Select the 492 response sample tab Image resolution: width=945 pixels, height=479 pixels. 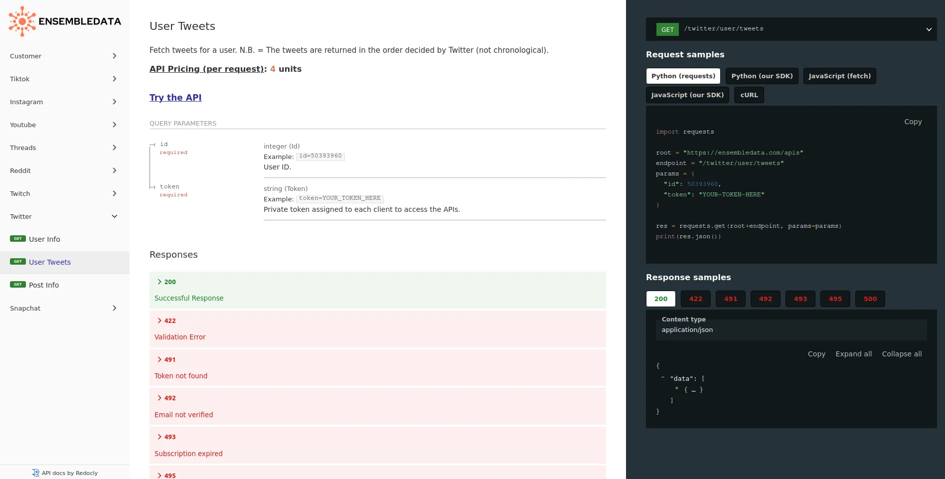pyautogui.click(x=765, y=299)
